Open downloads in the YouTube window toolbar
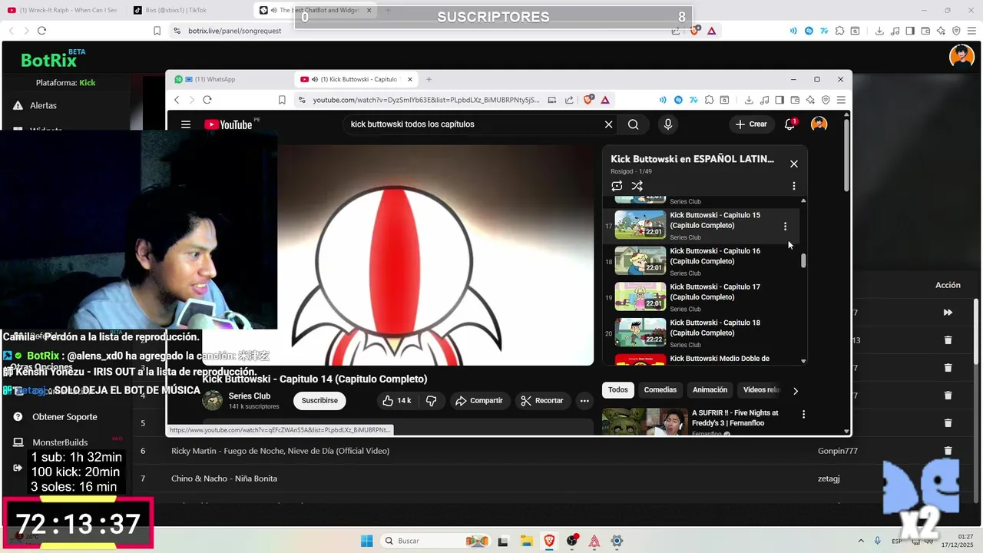Viewport: 983px width, 553px height. 749,100
